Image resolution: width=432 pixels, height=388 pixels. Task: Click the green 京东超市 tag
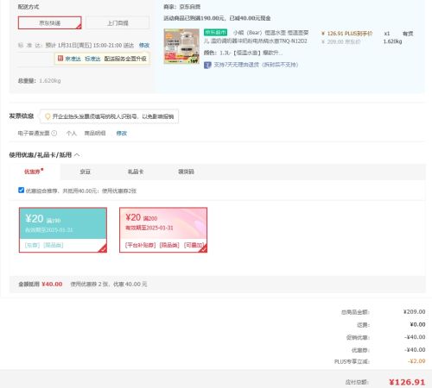tap(215, 33)
